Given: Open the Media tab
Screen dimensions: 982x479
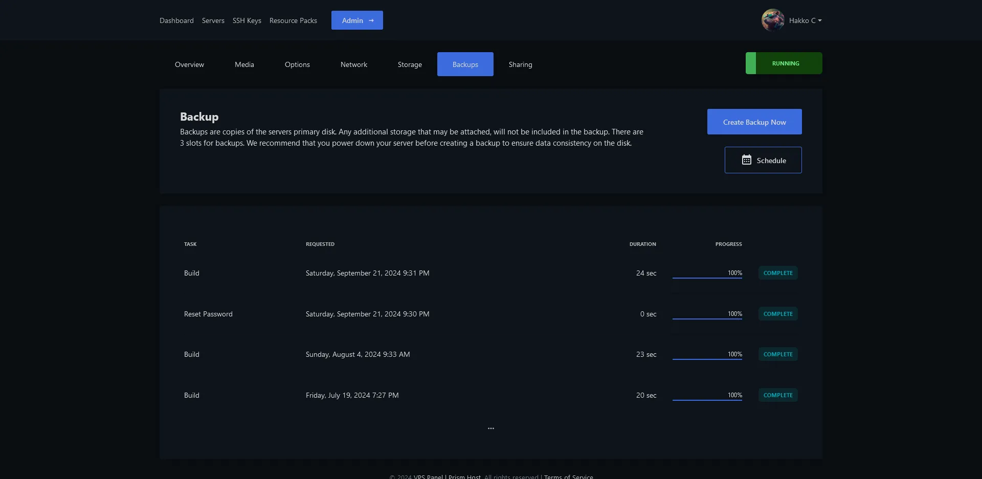Looking at the screenshot, I should [244, 64].
